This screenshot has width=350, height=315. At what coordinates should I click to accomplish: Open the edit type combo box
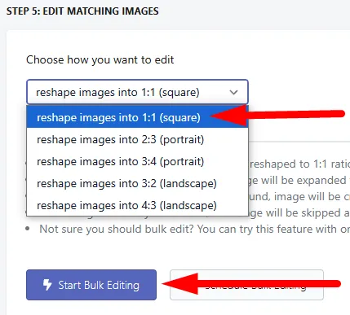(x=137, y=92)
